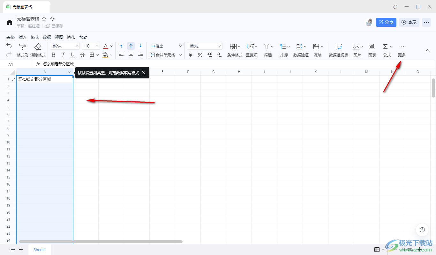The height and width of the screenshot is (255, 436).
Task: Open 数据验证 data validation
Action: (301, 50)
